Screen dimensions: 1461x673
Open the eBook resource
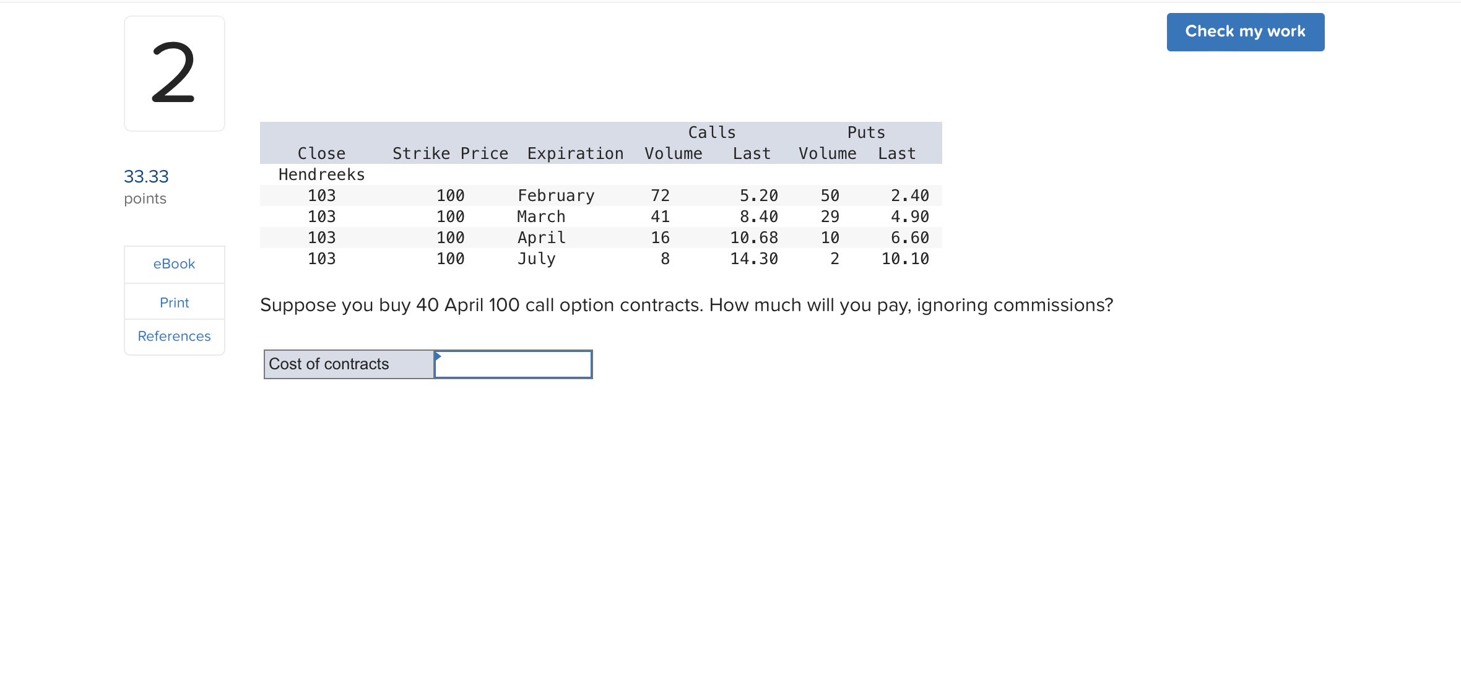pyautogui.click(x=174, y=264)
